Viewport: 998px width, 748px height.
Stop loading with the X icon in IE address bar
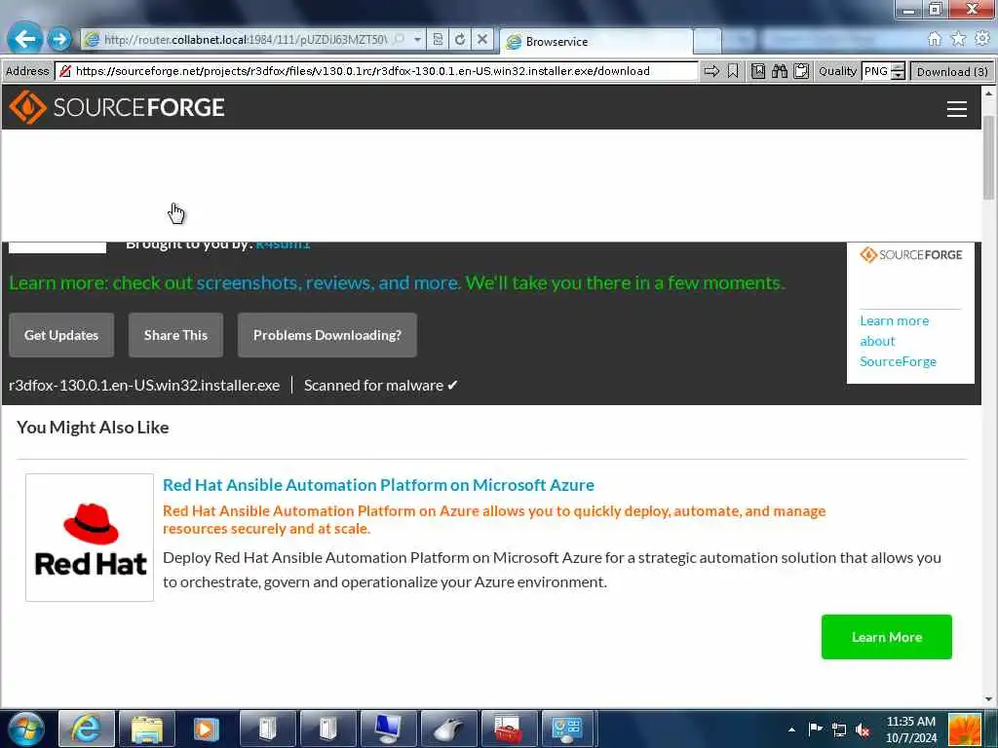pyautogui.click(x=482, y=39)
